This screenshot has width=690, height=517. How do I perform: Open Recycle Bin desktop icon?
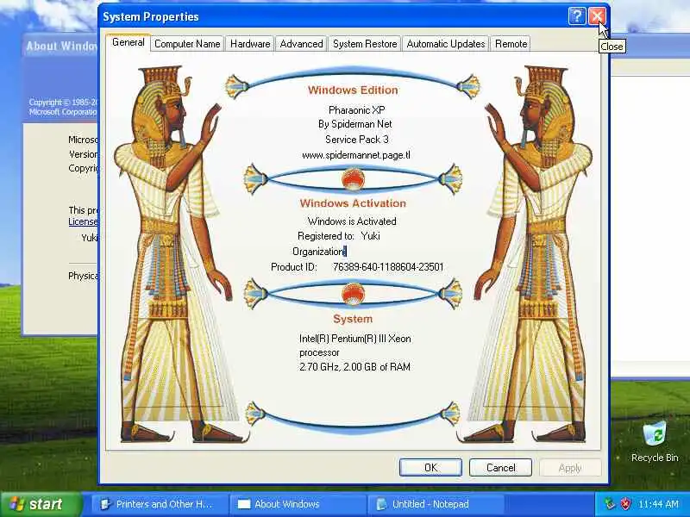pos(655,442)
